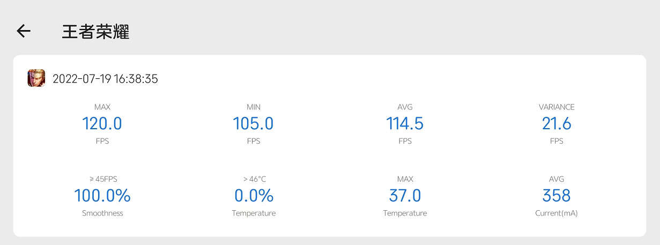Click the ≥ 45FPS label
Viewport: 660px width, 245px height.
pyautogui.click(x=102, y=179)
